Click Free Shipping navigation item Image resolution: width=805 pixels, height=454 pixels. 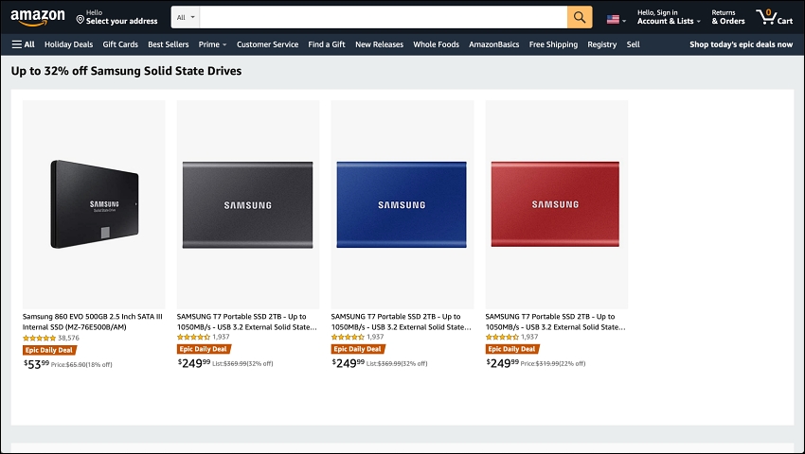(553, 44)
